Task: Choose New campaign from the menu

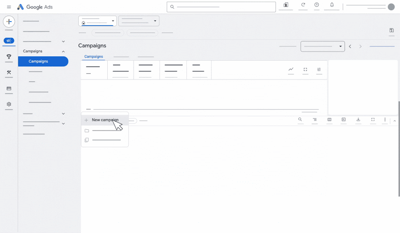Action: (x=105, y=120)
